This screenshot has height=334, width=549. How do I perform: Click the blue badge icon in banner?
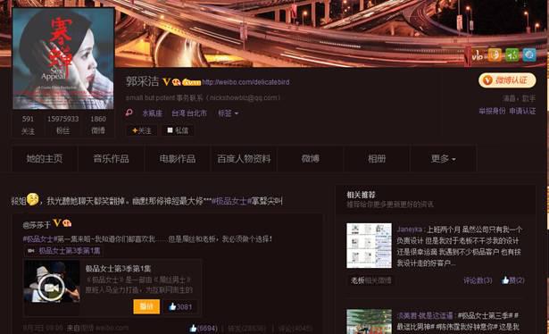pos(529,55)
